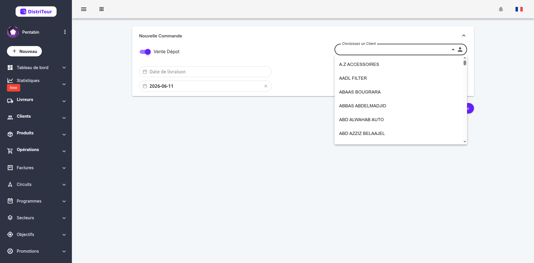Viewport: 534px width, 263px height.
Task: Click the Date de livraison field
Action: [x=205, y=72]
